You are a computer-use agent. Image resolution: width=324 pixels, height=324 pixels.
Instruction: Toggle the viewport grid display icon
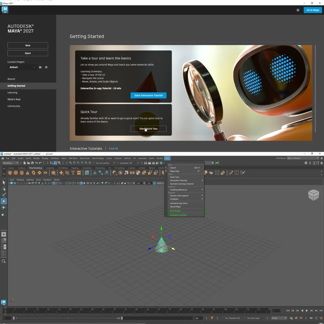(x=54, y=183)
